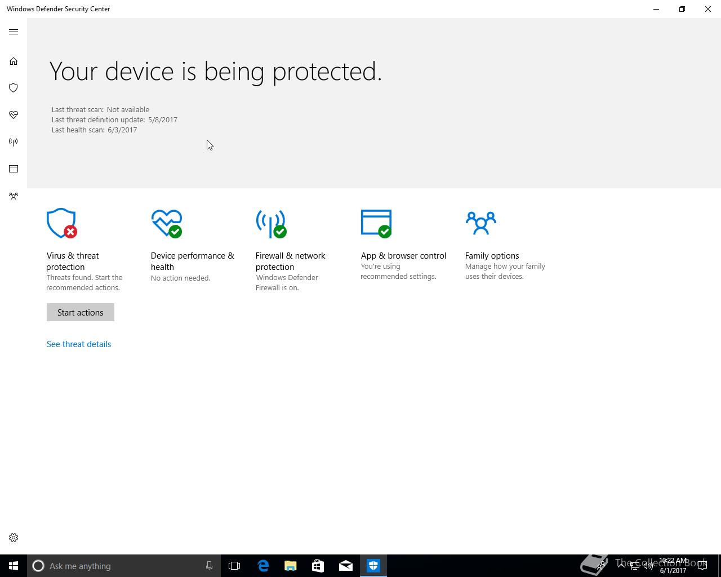The image size is (721, 577).
Task: Go to Home in sidebar
Action: click(14, 61)
